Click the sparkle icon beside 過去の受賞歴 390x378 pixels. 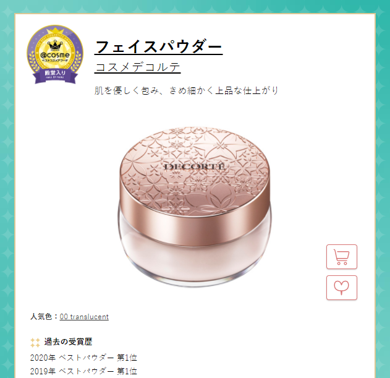(35, 342)
